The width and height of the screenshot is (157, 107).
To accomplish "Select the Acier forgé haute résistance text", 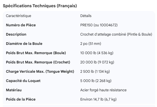I will [x=103, y=90].
